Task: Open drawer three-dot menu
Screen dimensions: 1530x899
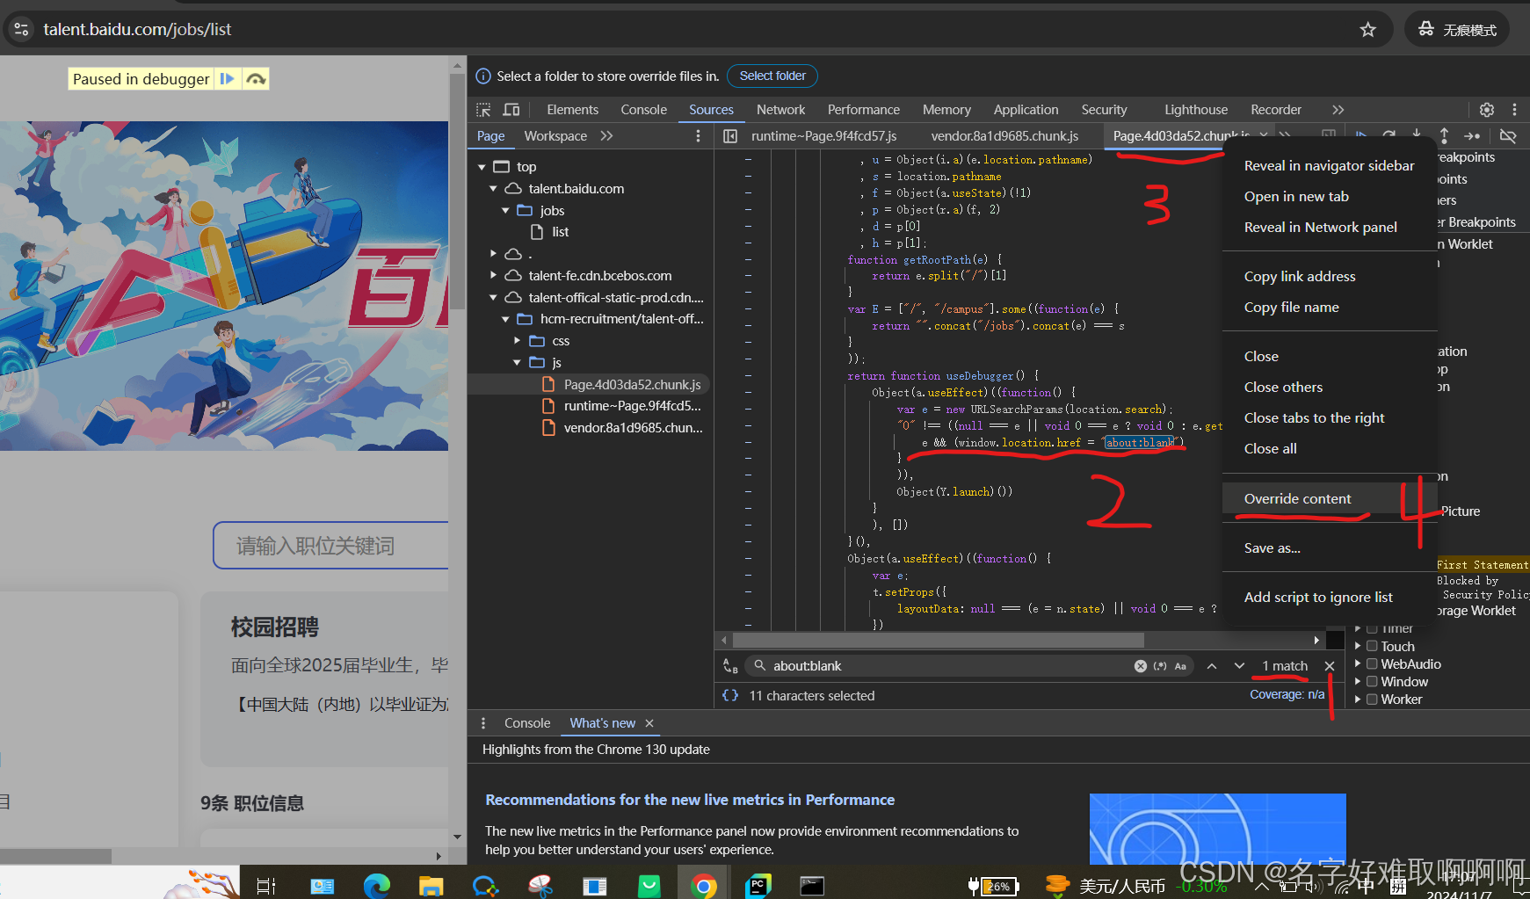Action: point(483,723)
